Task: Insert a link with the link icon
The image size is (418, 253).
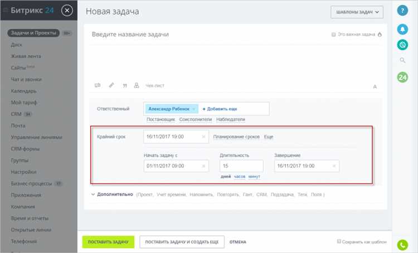Action: click(x=111, y=85)
